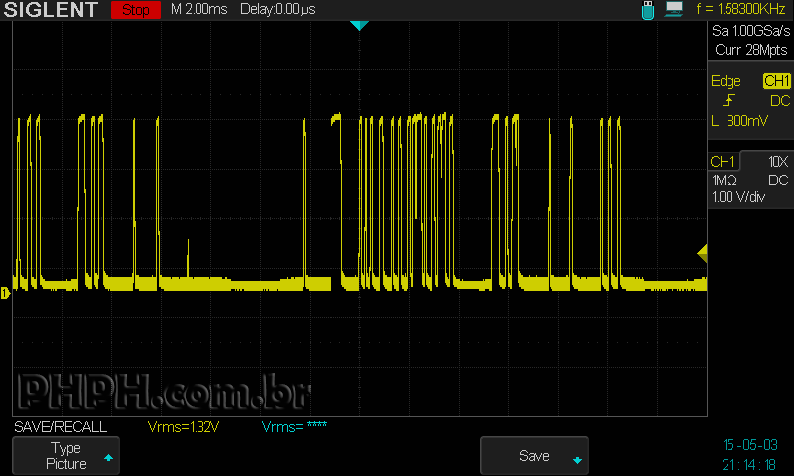Click the rising edge slope icon
794x476 pixels.
pyautogui.click(x=730, y=101)
